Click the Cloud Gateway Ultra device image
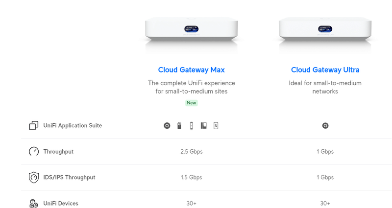This screenshot has width=392, height=208. pos(325,29)
